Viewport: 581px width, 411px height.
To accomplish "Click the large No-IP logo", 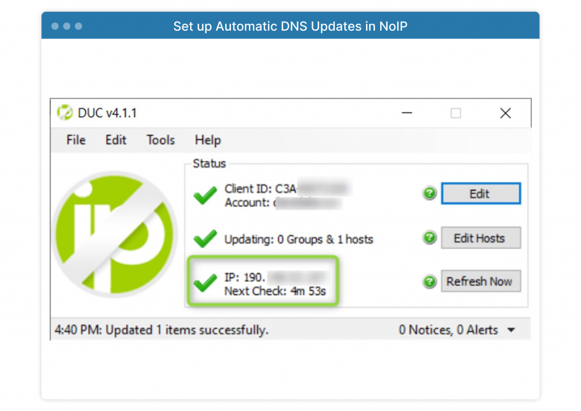I will tap(115, 234).
